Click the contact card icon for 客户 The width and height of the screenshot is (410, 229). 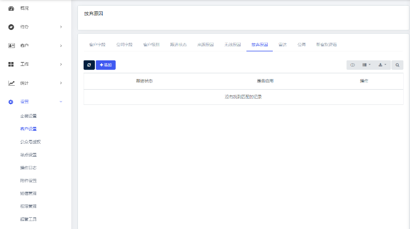(x=11, y=45)
